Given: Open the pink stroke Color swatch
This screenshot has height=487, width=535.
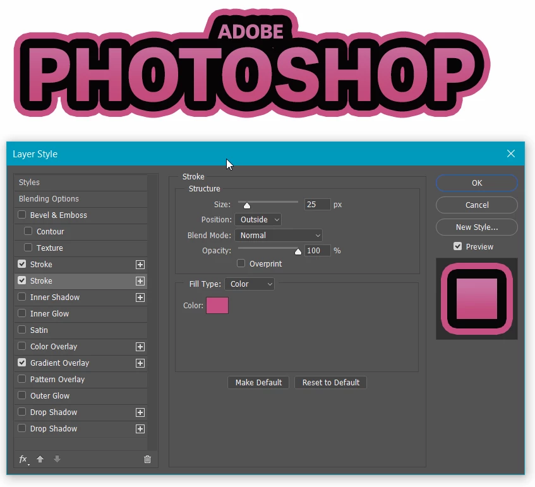Looking at the screenshot, I should pos(217,306).
